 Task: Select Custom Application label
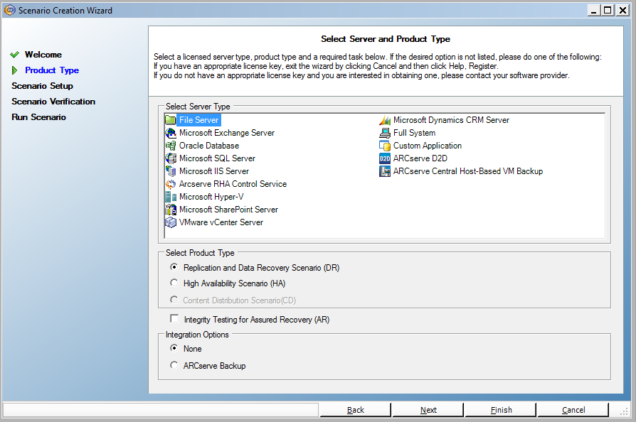coord(427,146)
